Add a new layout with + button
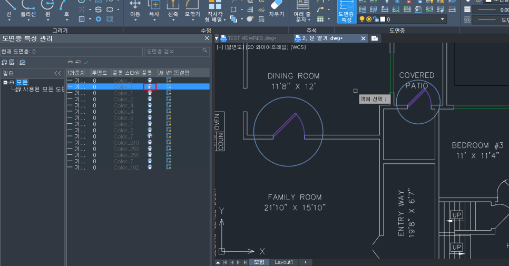Viewport: 509px width, 266px height. (306, 262)
